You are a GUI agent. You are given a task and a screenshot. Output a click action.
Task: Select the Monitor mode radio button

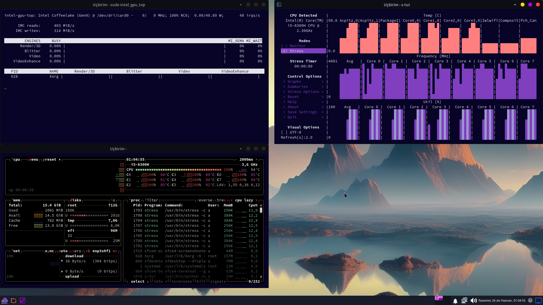[x=284, y=46]
